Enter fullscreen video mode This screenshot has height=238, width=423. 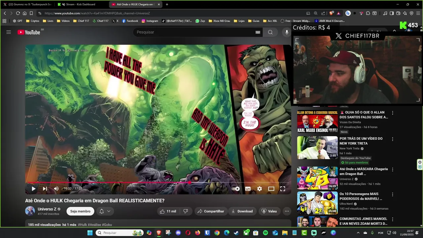point(283,189)
